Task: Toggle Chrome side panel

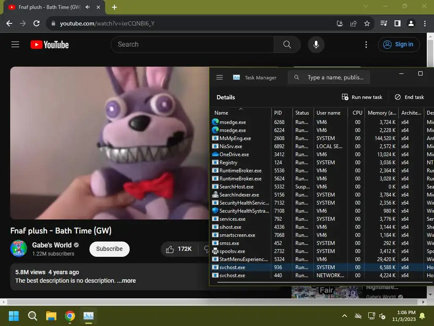Action: tap(398, 24)
